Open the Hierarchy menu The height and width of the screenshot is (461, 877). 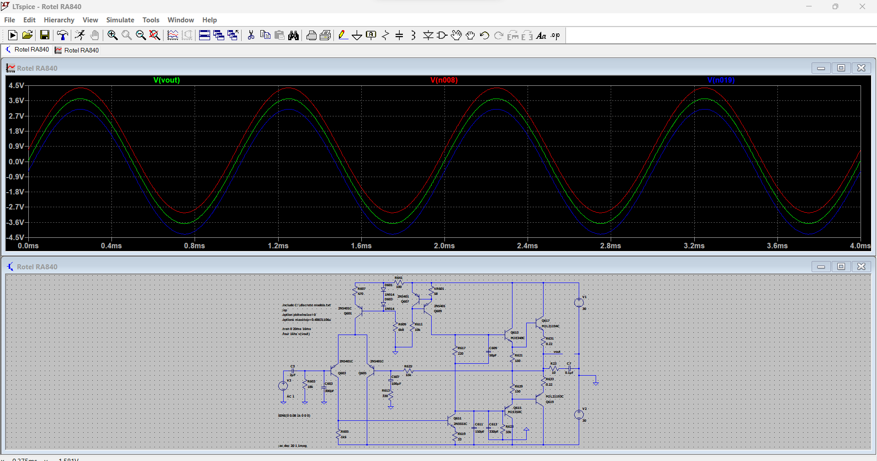pyautogui.click(x=59, y=20)
